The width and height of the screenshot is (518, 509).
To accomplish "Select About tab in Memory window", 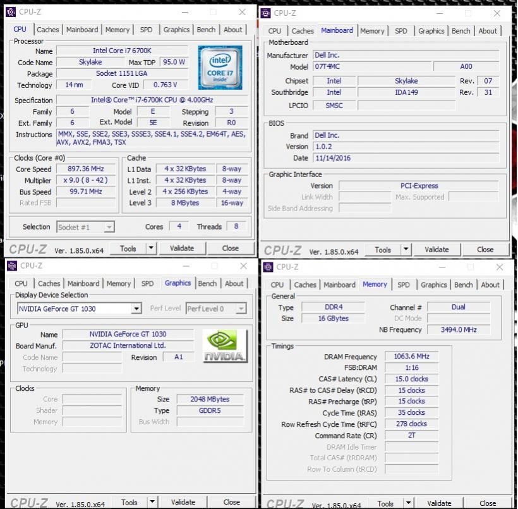I will 490,285.
